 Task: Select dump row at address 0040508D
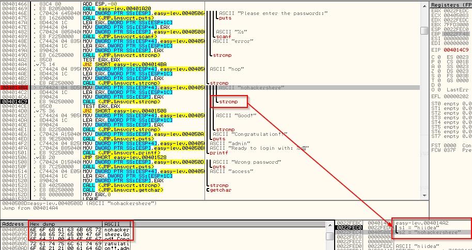(66, 229)
